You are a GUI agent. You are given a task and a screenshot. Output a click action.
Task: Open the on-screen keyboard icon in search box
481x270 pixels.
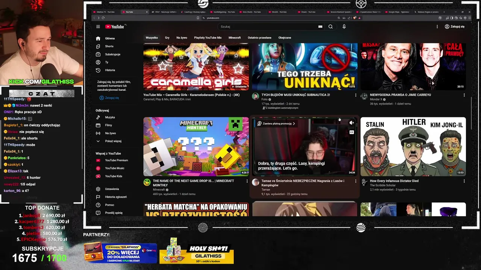[320, 27]
